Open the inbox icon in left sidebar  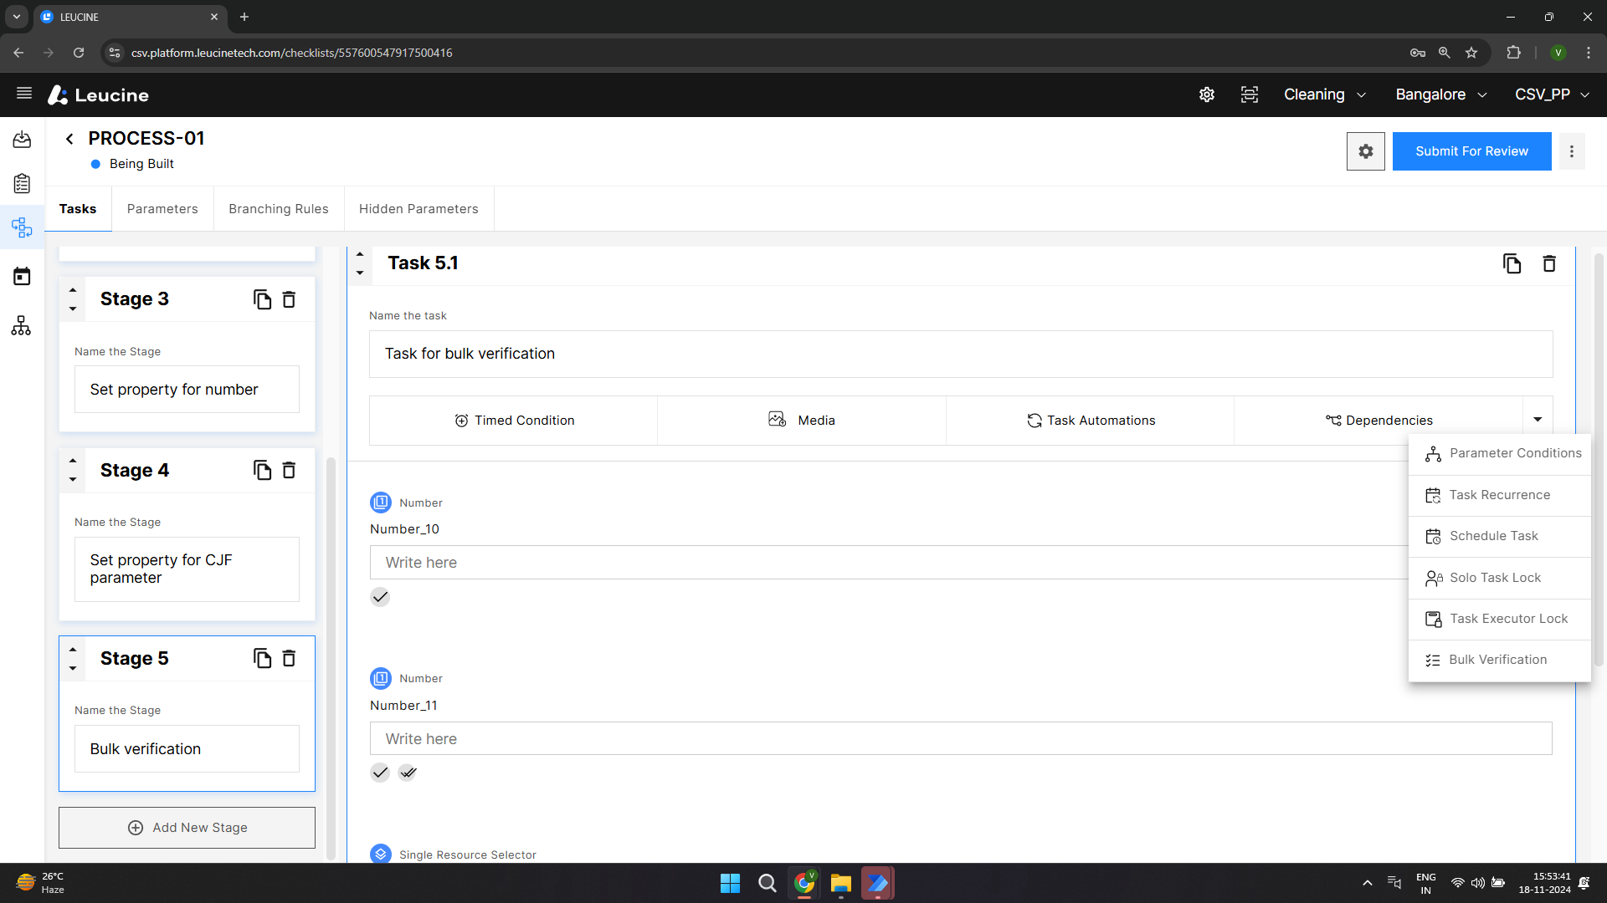pos(22,140)
